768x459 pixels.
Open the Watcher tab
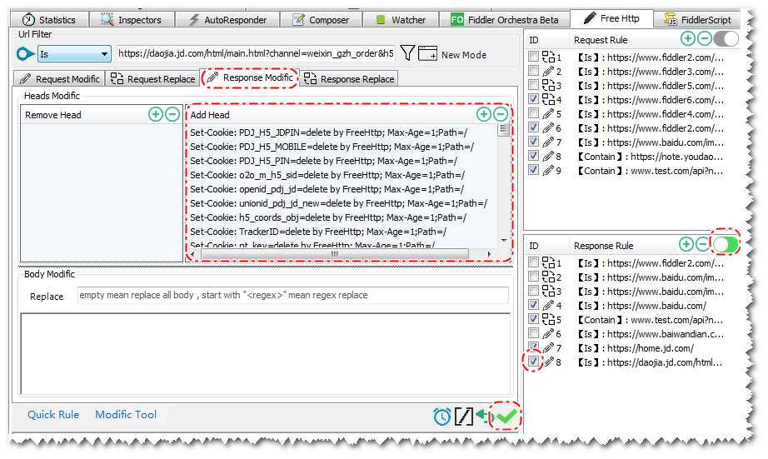pos(400,20)
